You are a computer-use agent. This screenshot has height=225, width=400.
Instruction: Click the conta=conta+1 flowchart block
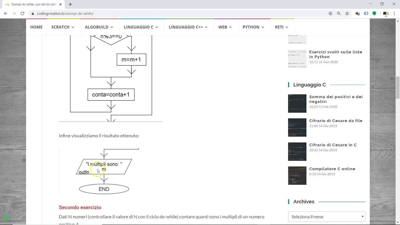click(111, 95)
